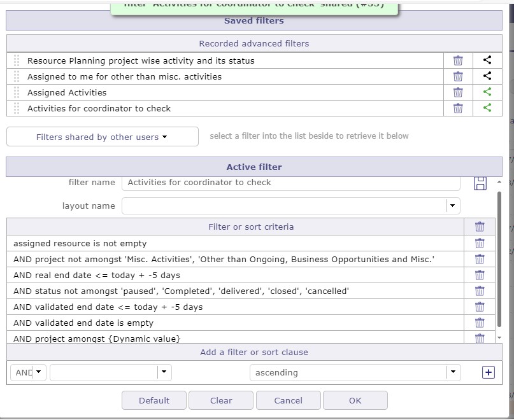
Task: Toggle sharing for 'Activities for coordinator to check'
Action: (x=487, y=108)
